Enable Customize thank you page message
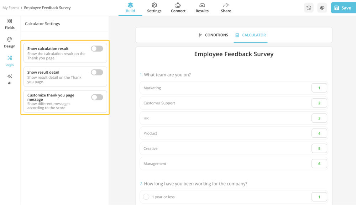This screenshot has width=356, height=205. coord(97,97)
